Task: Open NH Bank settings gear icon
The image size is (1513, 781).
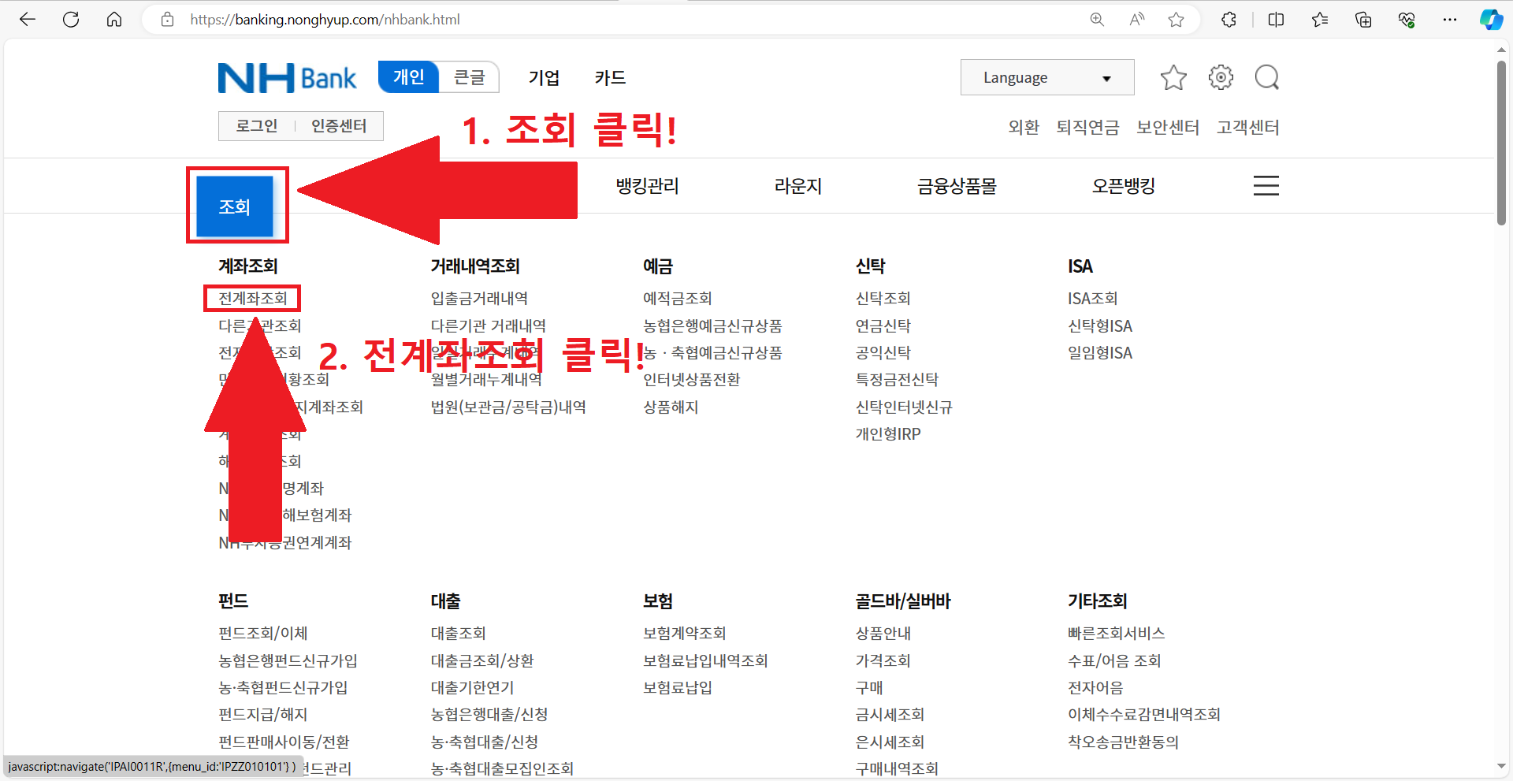Action: click(x=1221, y=77)
